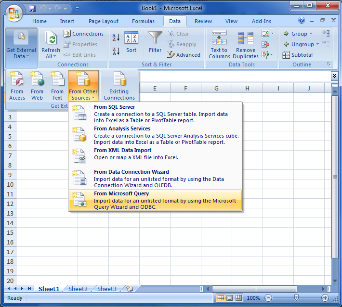Open the Page Layout tab

[x=104, y=21]
